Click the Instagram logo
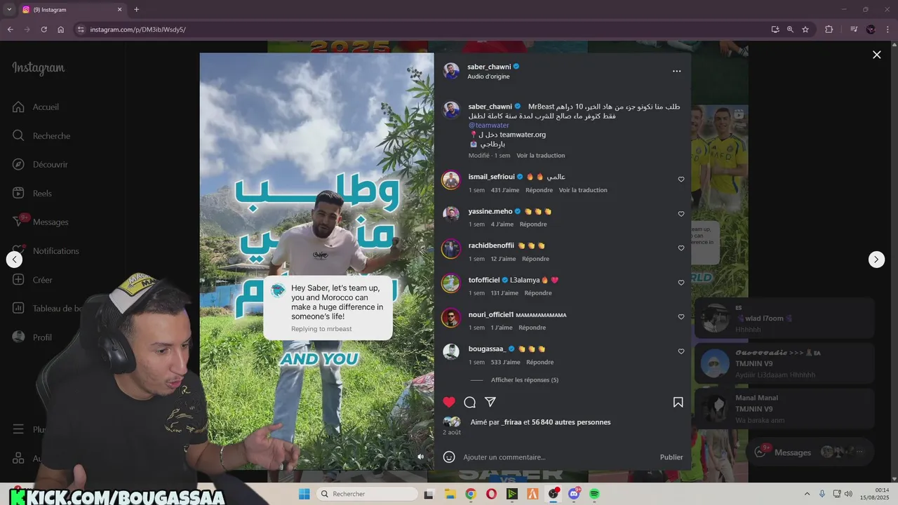Screen dimensions: 898x505 (39, 69)
